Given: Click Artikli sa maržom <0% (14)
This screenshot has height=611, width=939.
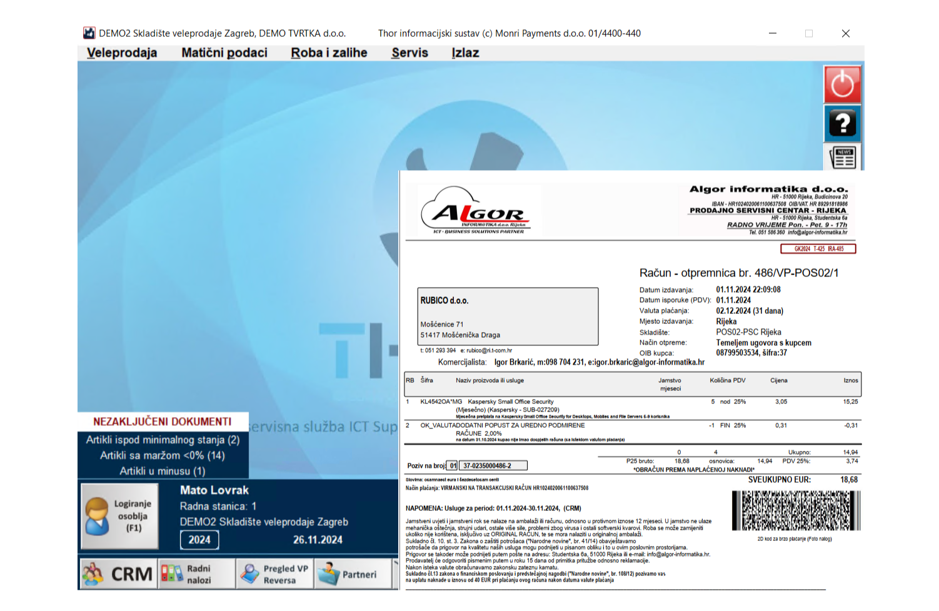Looking at the screenshot, I should click(x=163, y=455).
